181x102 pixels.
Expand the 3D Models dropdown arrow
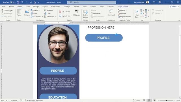pos(42,16)
